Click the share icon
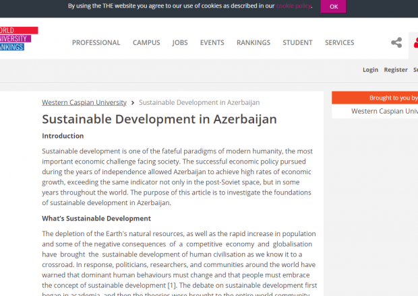Screen dimensions: 418x296 396,42
